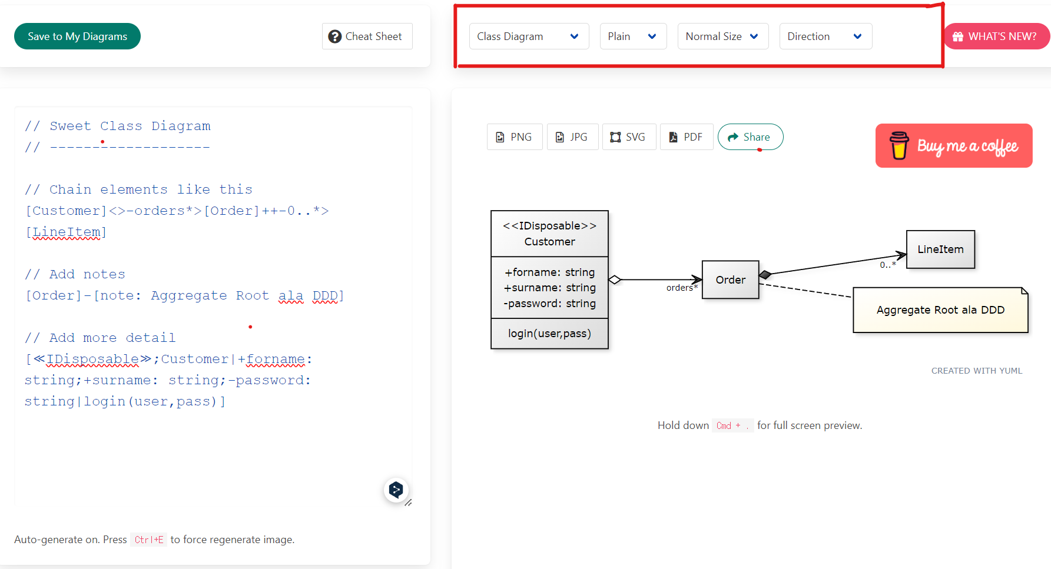Click the login(user,pass) method in diagram
This screenshot has height=569, width=1051.
pyautogui.click(x=549, y=334)
